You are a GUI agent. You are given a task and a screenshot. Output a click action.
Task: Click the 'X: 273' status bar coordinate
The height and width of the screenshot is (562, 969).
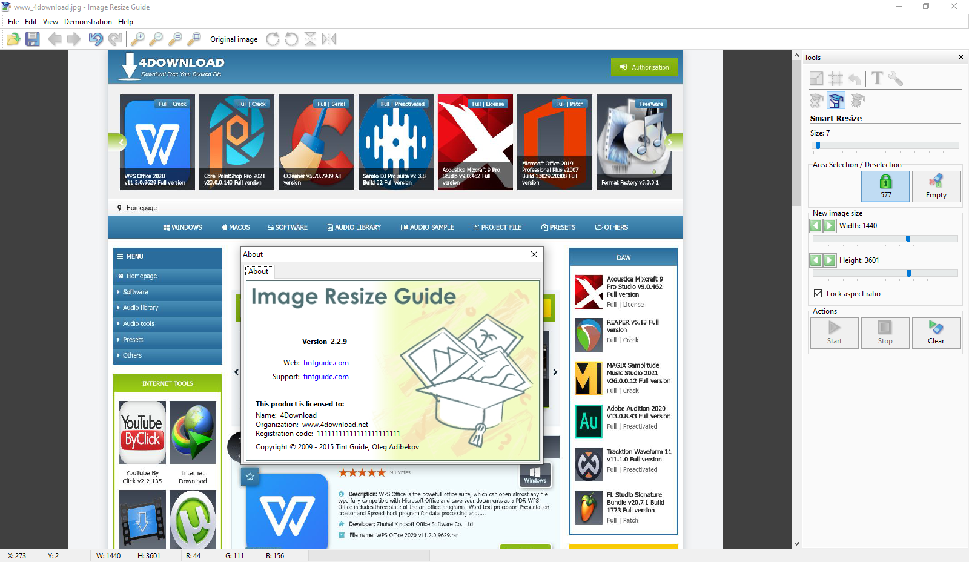click(x=17, y=556)
